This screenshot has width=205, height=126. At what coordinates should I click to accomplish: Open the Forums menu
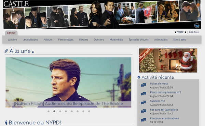click(84, 40)
